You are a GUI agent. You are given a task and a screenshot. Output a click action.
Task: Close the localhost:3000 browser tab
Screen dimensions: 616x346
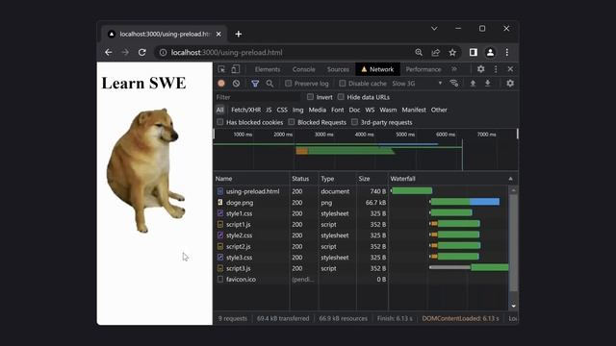tap(218, 35)
